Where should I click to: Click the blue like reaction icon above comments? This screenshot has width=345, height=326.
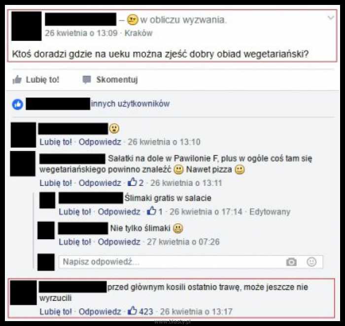(x=18, y=104)
